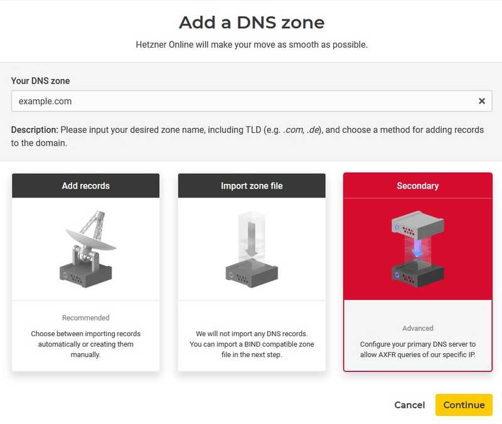
Task: Click the Add a DNS zone heading
Action: coord(252,23)
